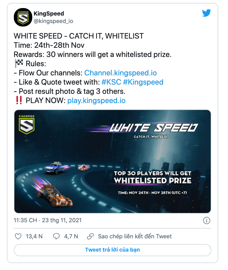The height and width of the screenshot is (270, 228).
Task: Open the KingSpeed display name
Action: (49, 14)
